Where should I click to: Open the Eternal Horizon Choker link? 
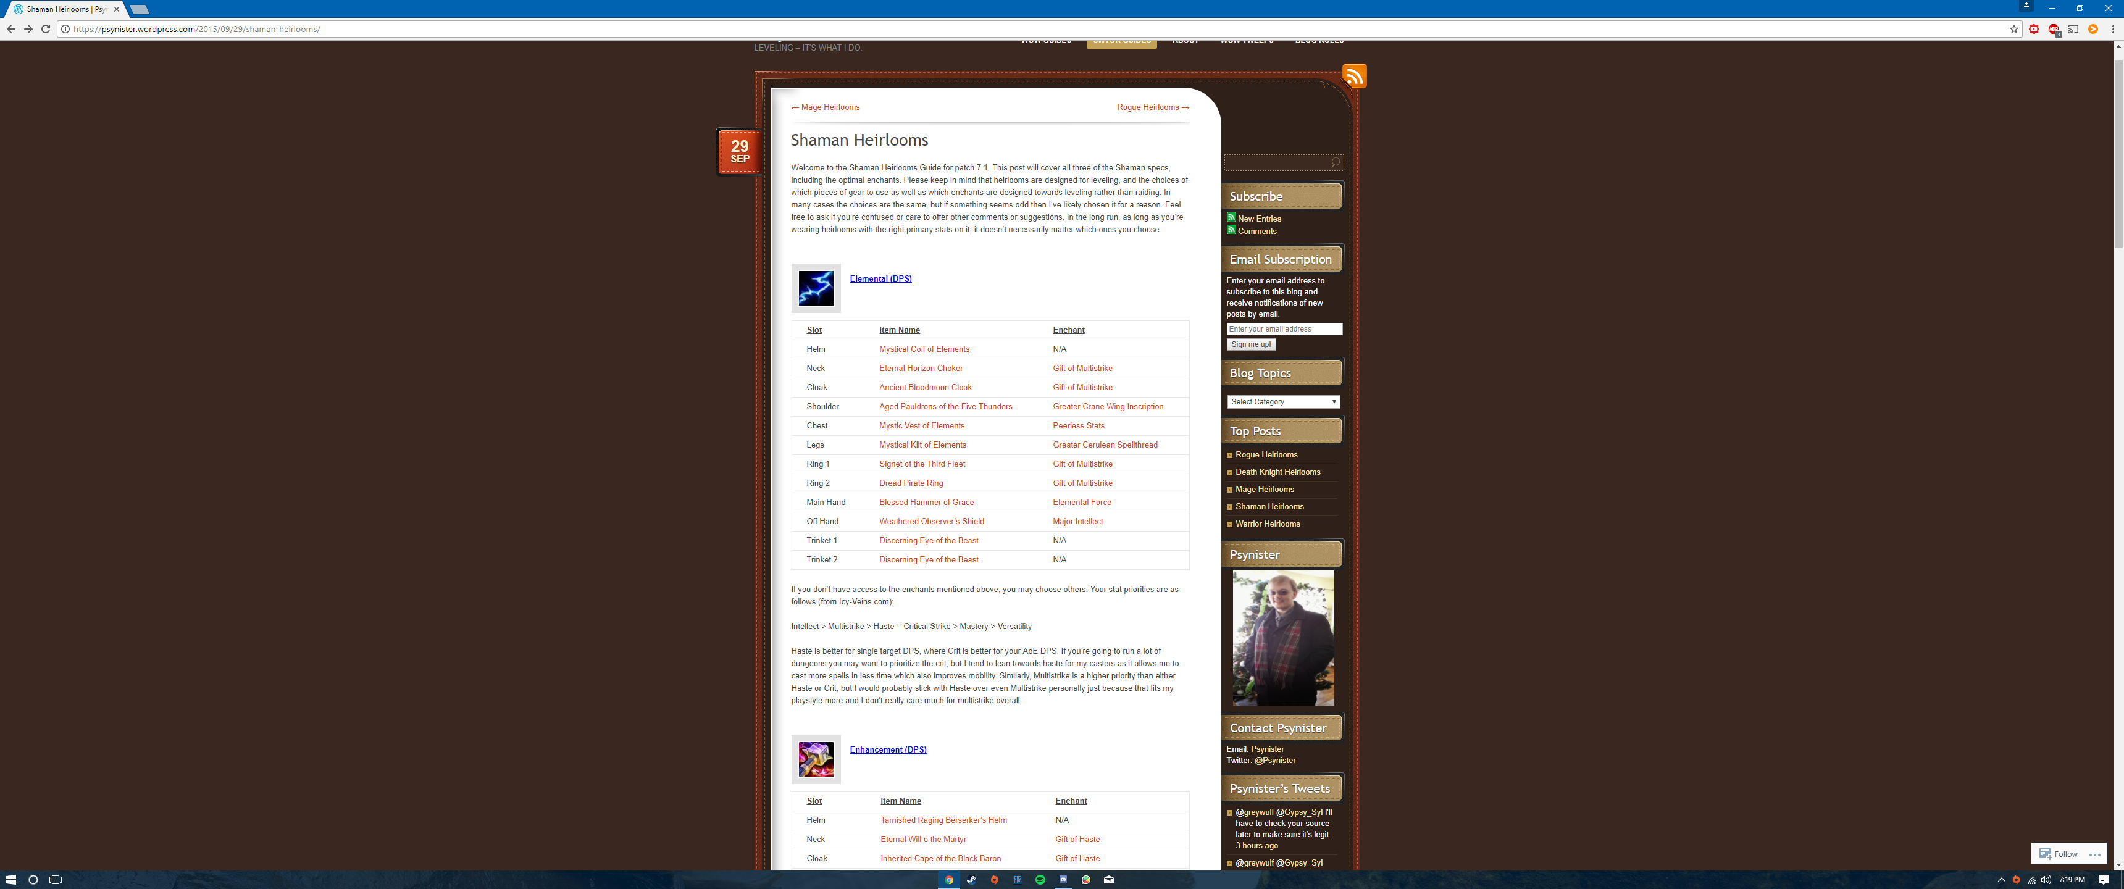click(920, 369)
